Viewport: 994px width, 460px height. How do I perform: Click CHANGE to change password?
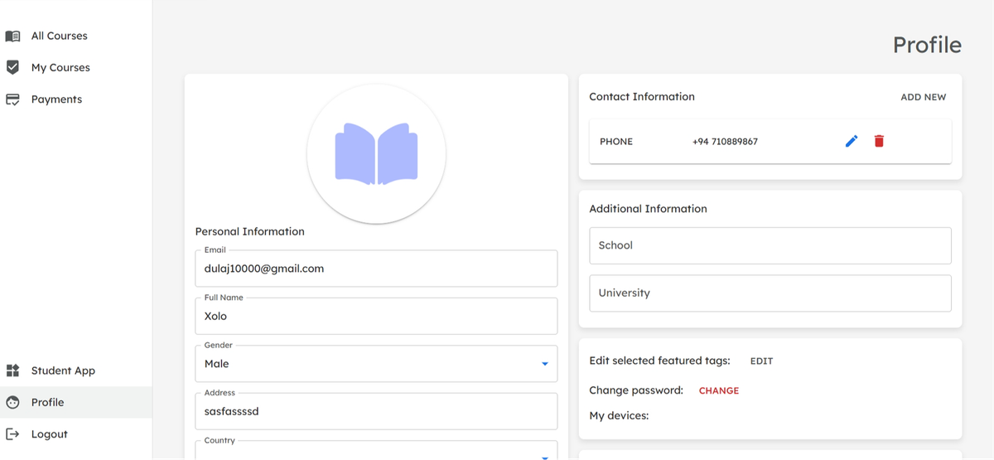[x=718, y=390]
